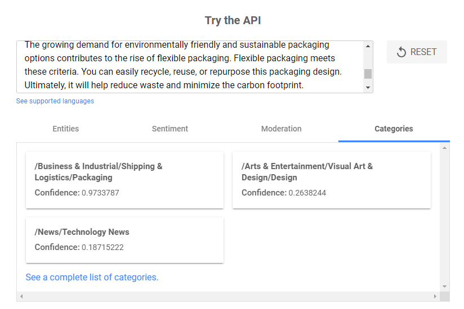Select the Moderation tab
Image resolution: width=464 pixels, height=309 pixels.
[281, 129]
